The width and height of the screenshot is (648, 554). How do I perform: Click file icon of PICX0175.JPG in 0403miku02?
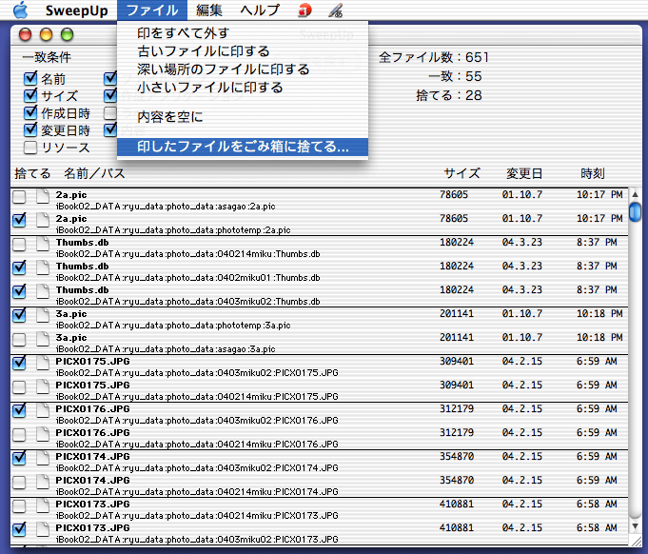(x=43, y=363)
